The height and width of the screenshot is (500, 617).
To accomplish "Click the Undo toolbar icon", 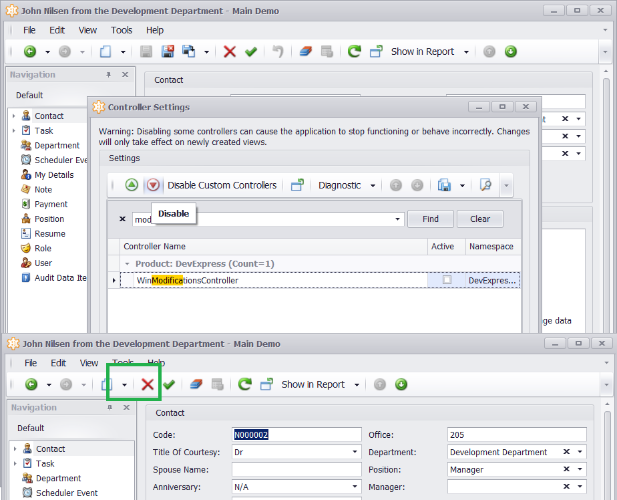I will click(x=276, y=51).
